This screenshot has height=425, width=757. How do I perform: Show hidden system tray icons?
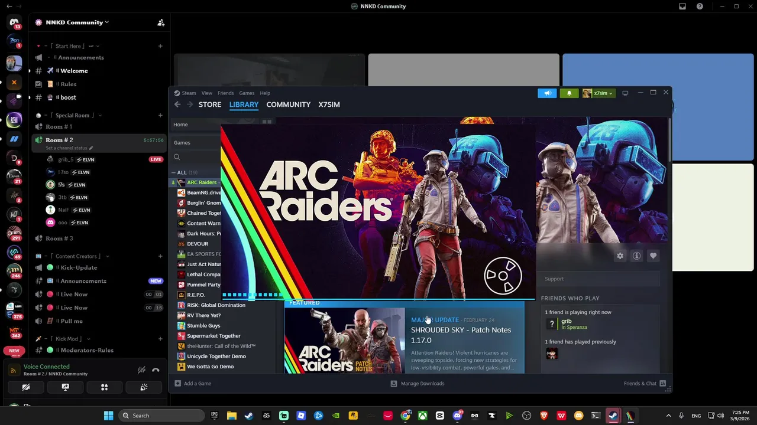(x=668, y=416)
